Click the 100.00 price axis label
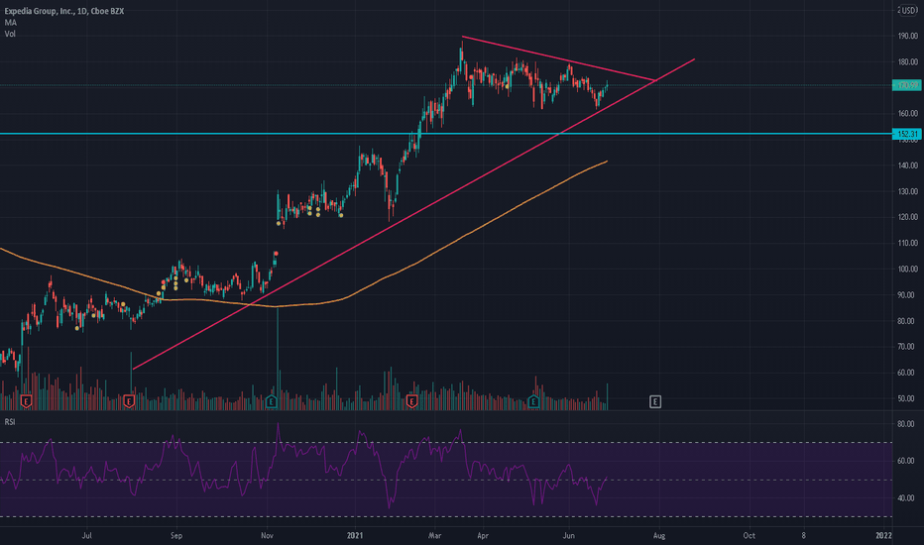 [907, 270]
